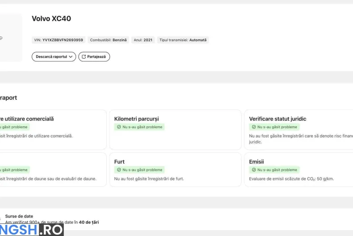Click the Anul: 2021 tag
This screenshot has width=353, height=236.
tap(143, 40)
